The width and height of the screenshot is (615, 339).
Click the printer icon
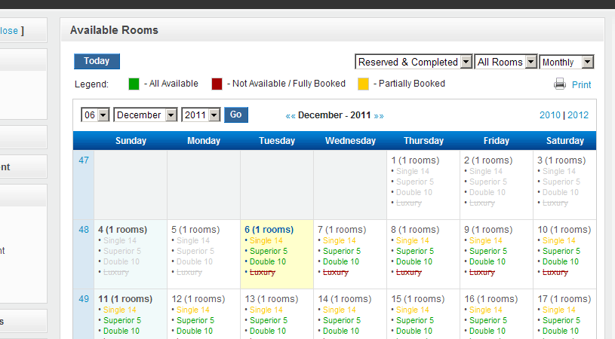tap(560, 84)
